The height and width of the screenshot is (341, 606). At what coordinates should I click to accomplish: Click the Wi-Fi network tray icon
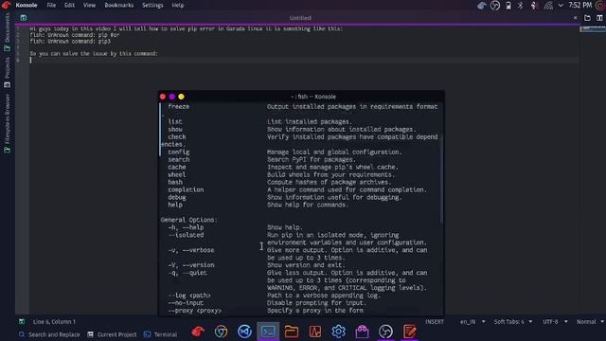pos(548,6)
